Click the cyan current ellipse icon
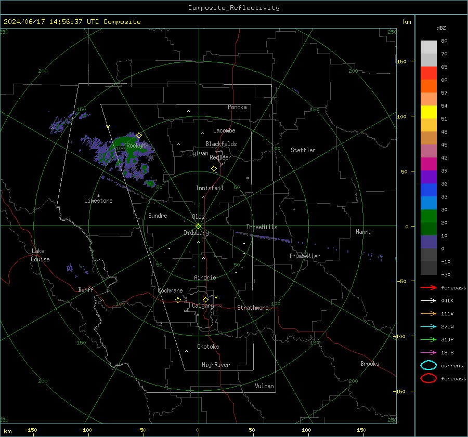 [428, 365]
